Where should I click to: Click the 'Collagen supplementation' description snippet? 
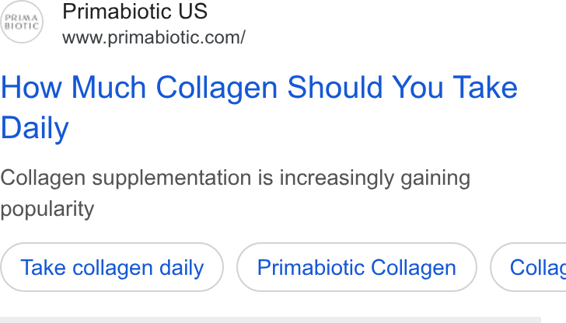tap(235, 193)
